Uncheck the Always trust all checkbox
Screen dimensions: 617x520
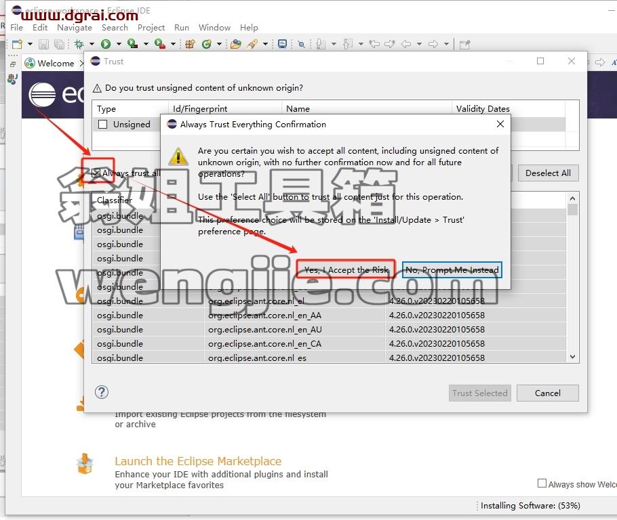[96, 173]
